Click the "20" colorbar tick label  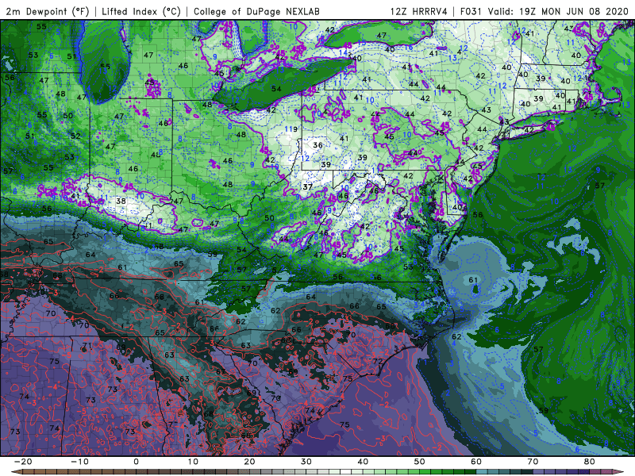(249, 462)
